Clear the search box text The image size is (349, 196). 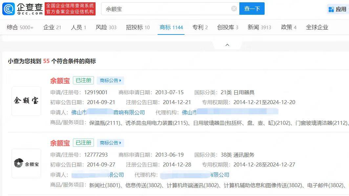point(234,9)
